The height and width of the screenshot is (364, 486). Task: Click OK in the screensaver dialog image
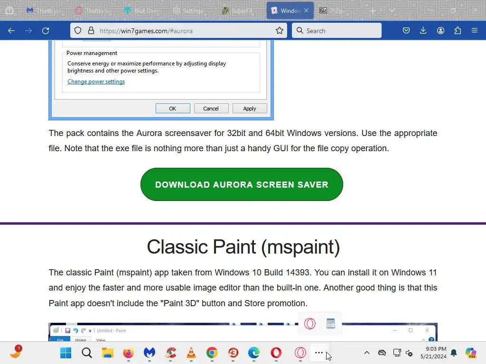click(x=173, y=109)
